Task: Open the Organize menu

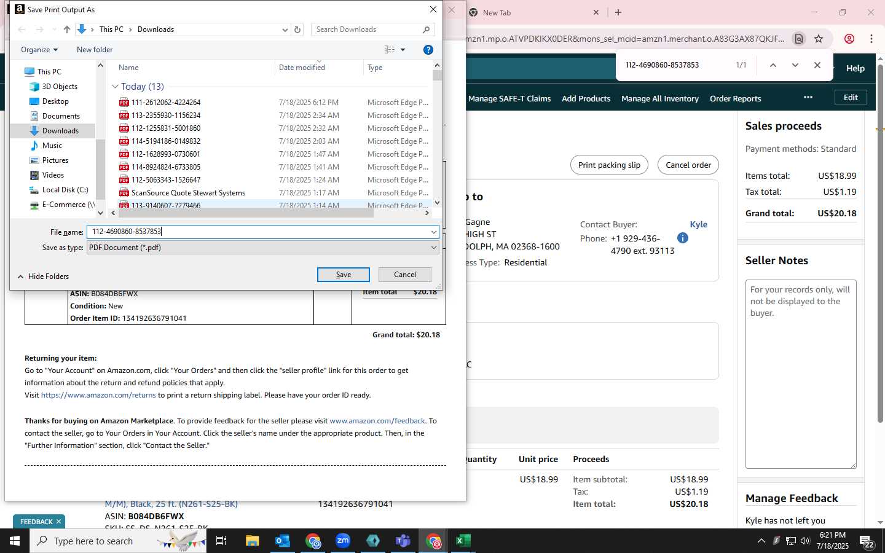Action: tap(39, 50)
